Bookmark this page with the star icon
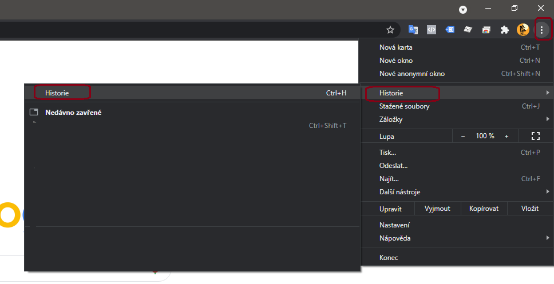 pyautogui.click(x=390, y=30)
